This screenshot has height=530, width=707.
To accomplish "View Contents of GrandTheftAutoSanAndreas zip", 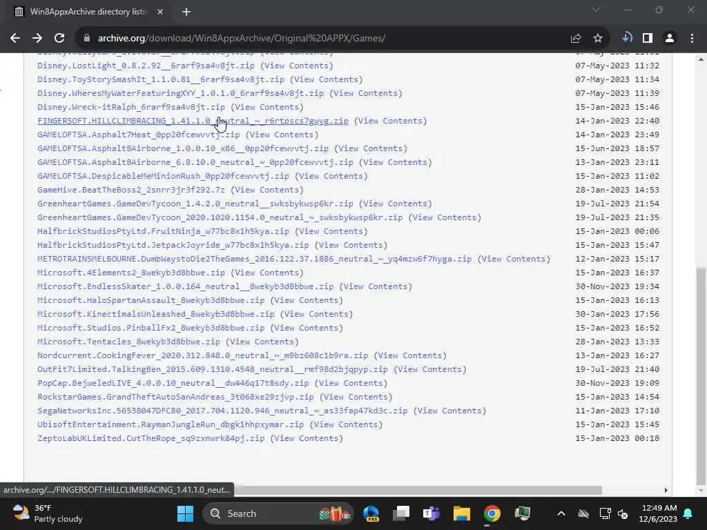I will click(x=356, y=397).
